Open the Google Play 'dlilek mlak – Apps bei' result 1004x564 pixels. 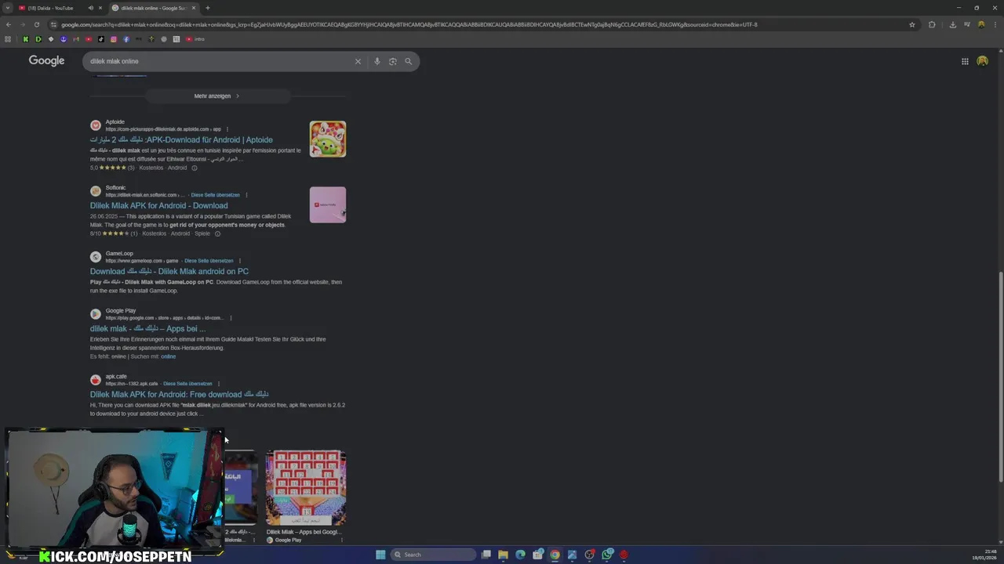pyautogui.click(x=147, y=329)
